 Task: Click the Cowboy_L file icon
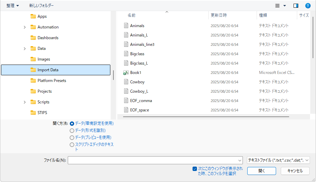(x=126, y=91)
